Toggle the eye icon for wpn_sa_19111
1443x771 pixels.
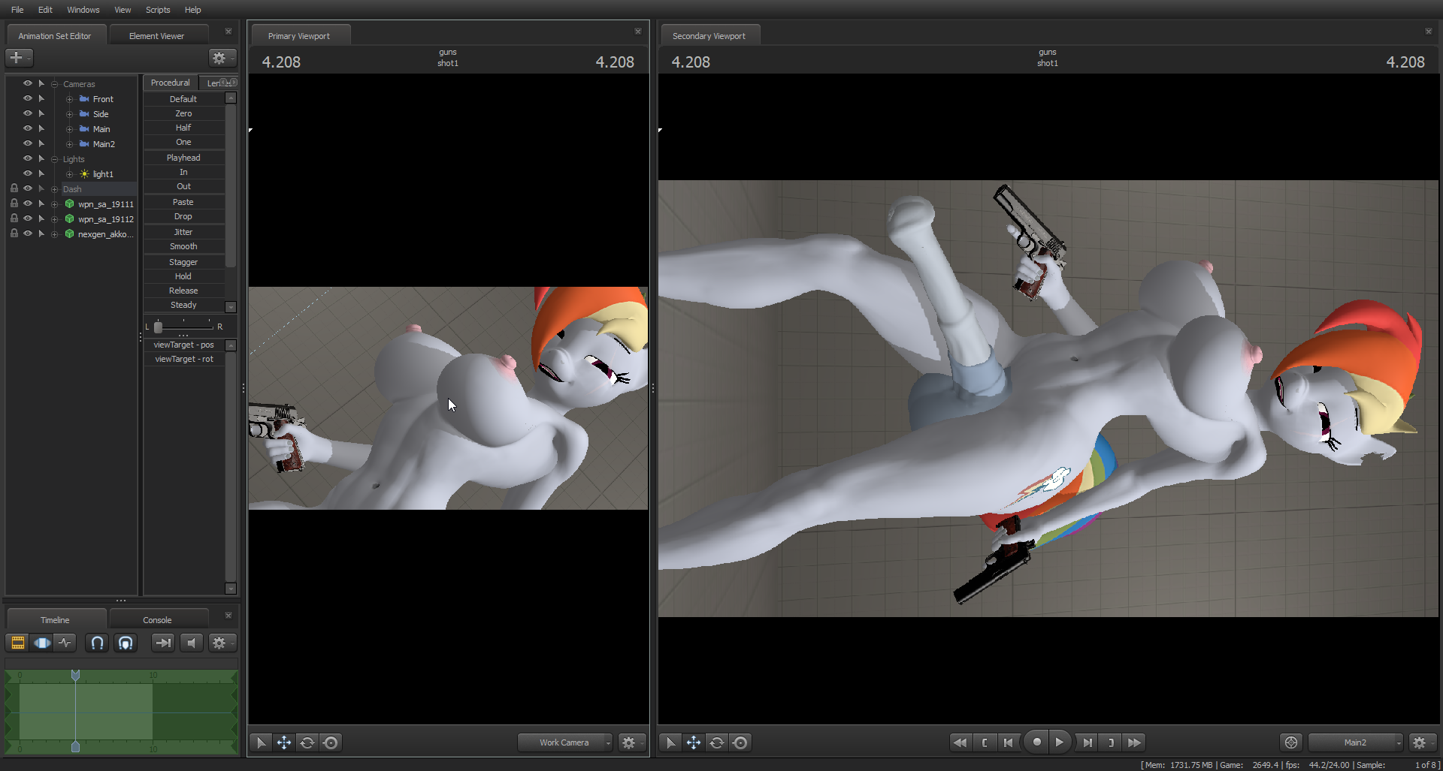point(28,203)
